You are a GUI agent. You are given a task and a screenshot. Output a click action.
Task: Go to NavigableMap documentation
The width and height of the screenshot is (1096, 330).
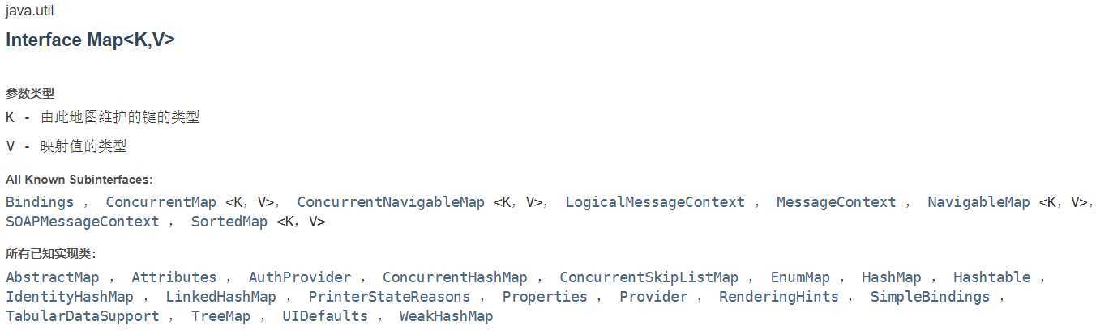(x=978, y=202)
